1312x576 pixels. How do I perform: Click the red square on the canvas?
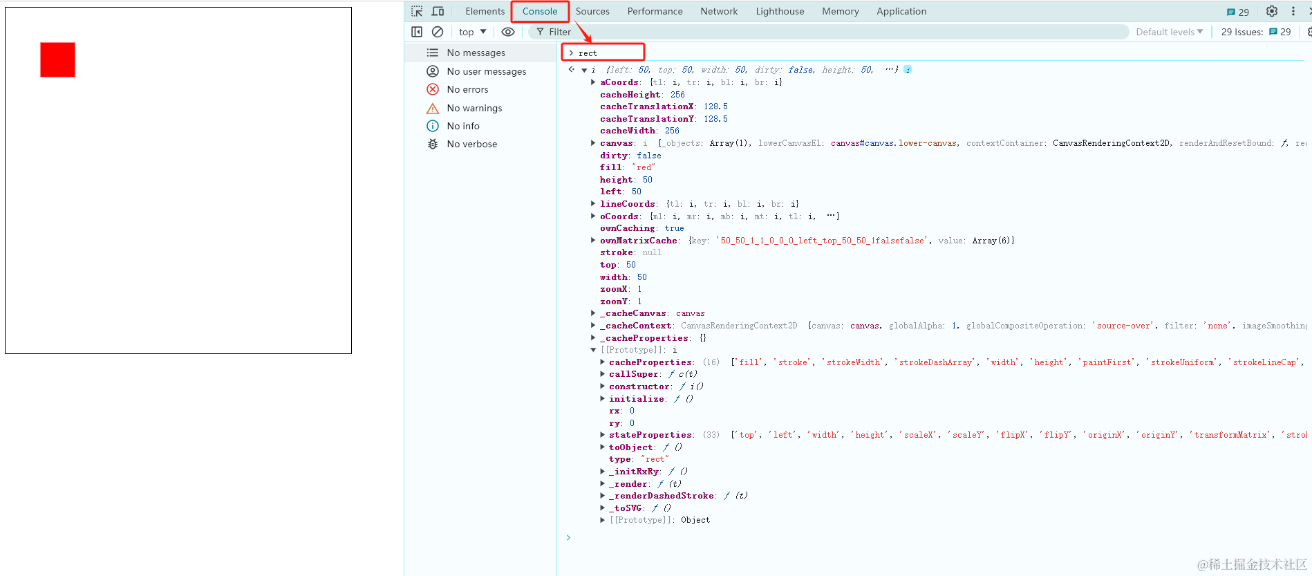pyautogui.click(x=57, y=59)
